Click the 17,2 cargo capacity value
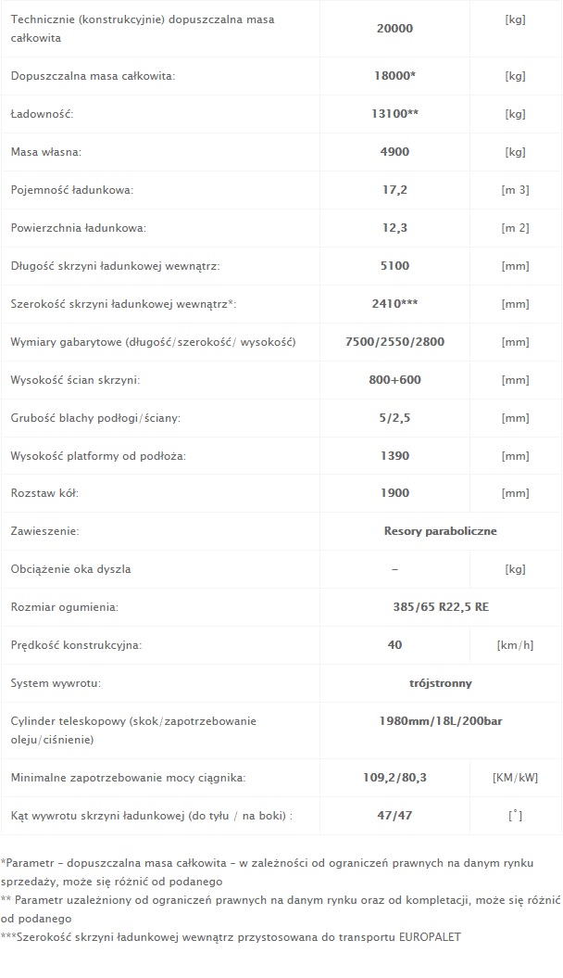Screen dimensions: 563x978 tap(394, 190)
